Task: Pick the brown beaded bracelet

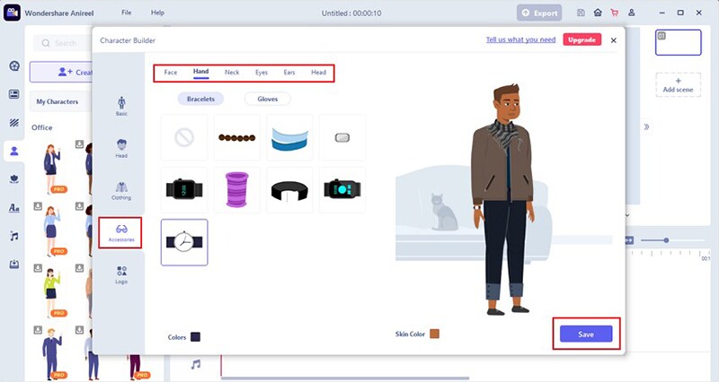Action: click(x=237, y=137)
